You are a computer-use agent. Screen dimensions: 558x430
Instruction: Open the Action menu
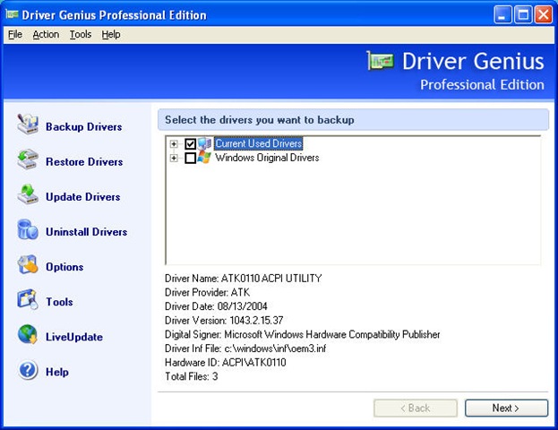tap(46, 34)
